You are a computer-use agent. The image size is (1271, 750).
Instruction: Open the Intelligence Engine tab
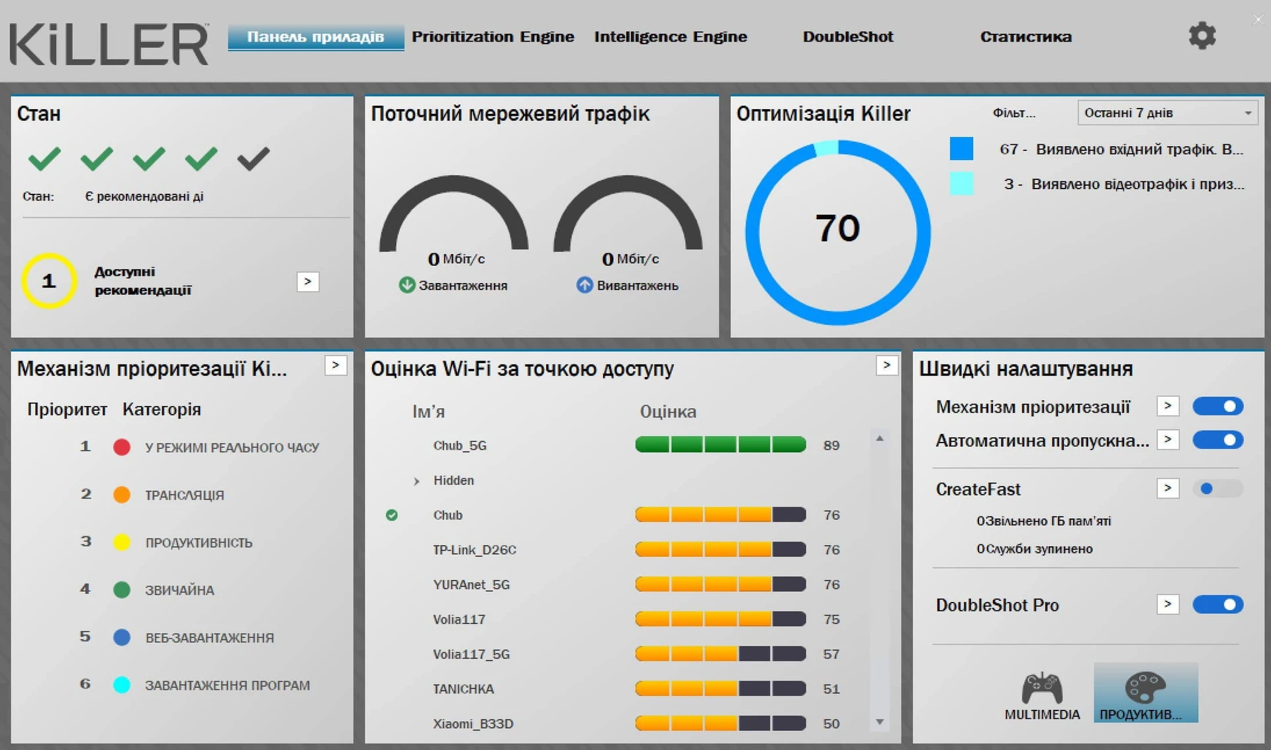671,37
